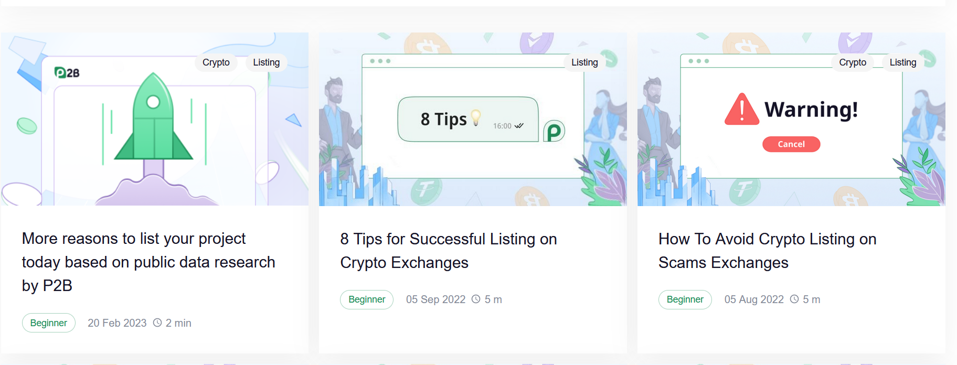This screenshot has width=957, height=365.
Task: Click the red warning triangle icon
Action: [x=741, y=109]
